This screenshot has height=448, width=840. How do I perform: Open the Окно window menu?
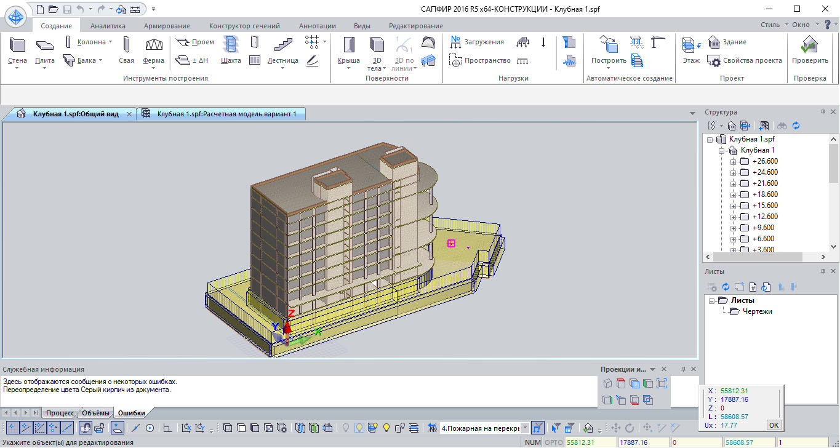click(x=804, y=25)
